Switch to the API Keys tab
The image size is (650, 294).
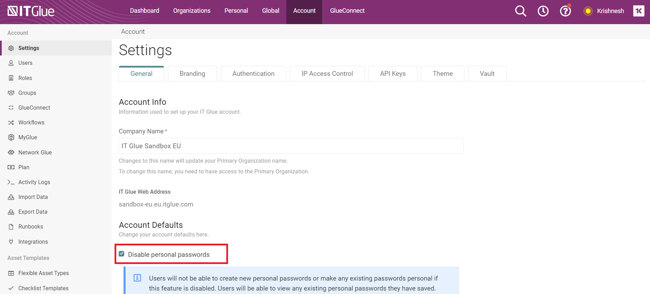[x=393, y=73]
